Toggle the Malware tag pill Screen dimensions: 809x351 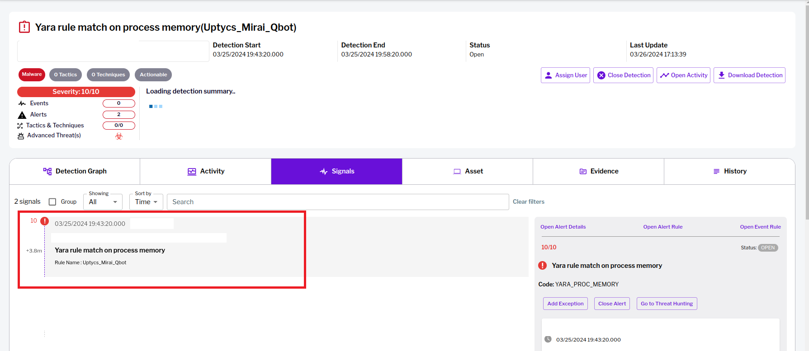(x=32, y=75)
